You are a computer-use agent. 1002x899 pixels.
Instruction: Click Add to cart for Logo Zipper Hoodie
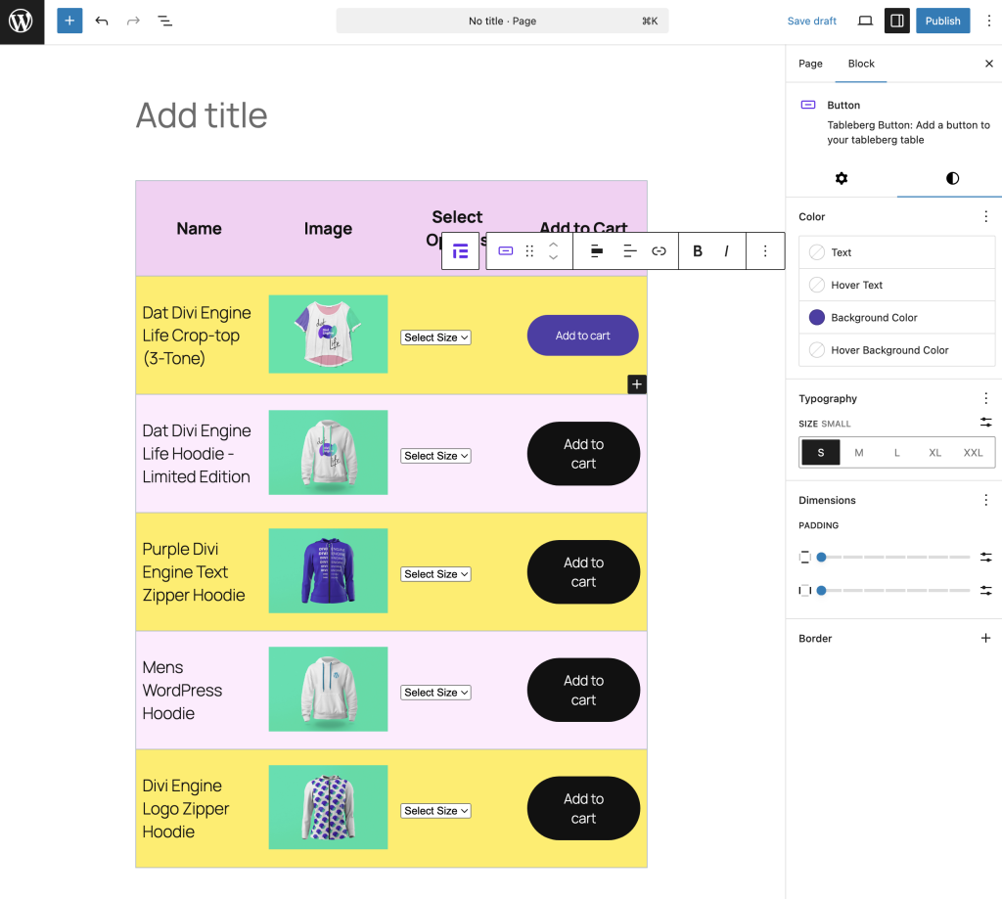[x=583, y=808]
